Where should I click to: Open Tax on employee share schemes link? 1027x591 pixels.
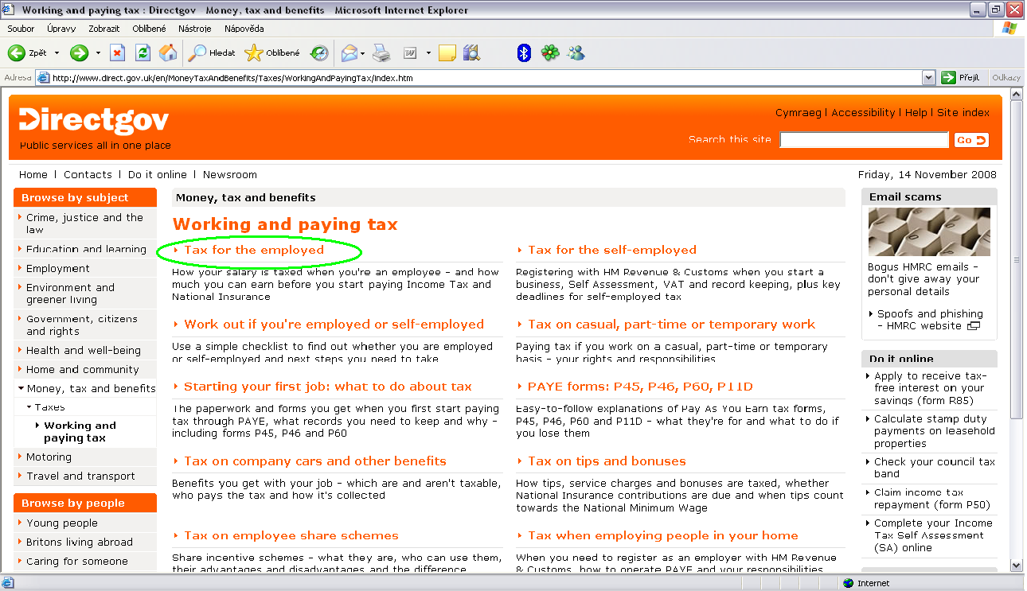[291, 536]
